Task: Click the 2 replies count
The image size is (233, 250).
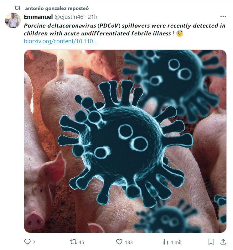Action: [x=34, y=242]
